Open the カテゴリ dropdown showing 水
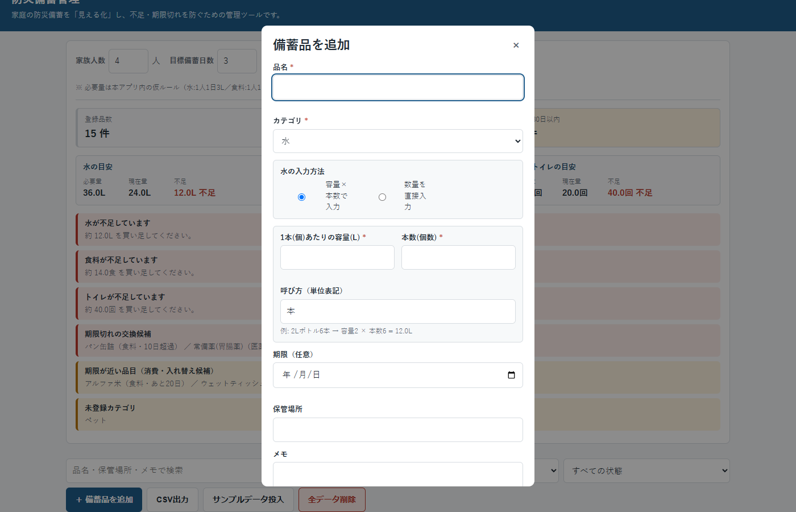 pos(398,141)
